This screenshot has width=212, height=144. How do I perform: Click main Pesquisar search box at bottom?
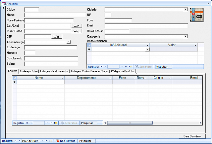click(x=87, y=141)
